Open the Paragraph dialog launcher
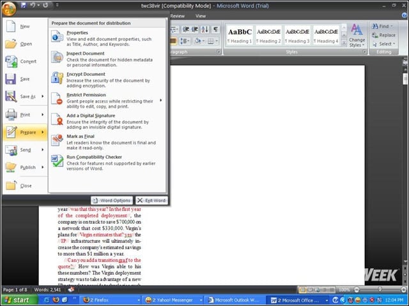Screen dimensions: 409x306 [219, 52]
